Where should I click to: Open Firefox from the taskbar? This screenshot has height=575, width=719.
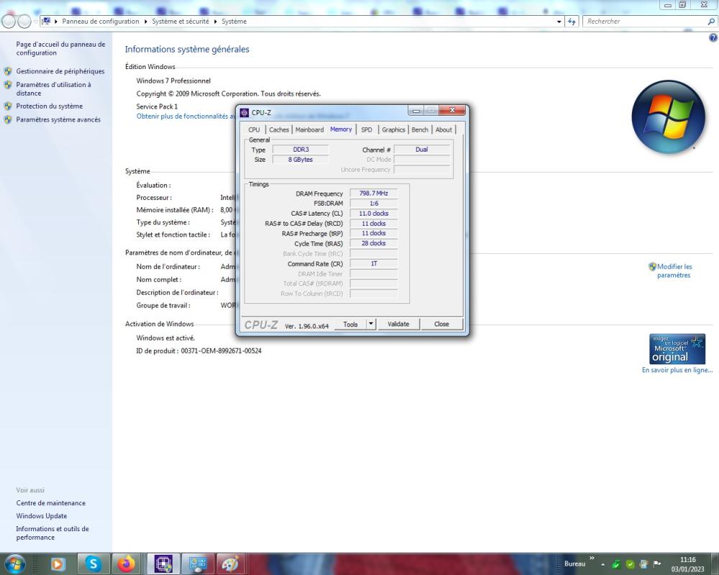click(x=127, y=563)
